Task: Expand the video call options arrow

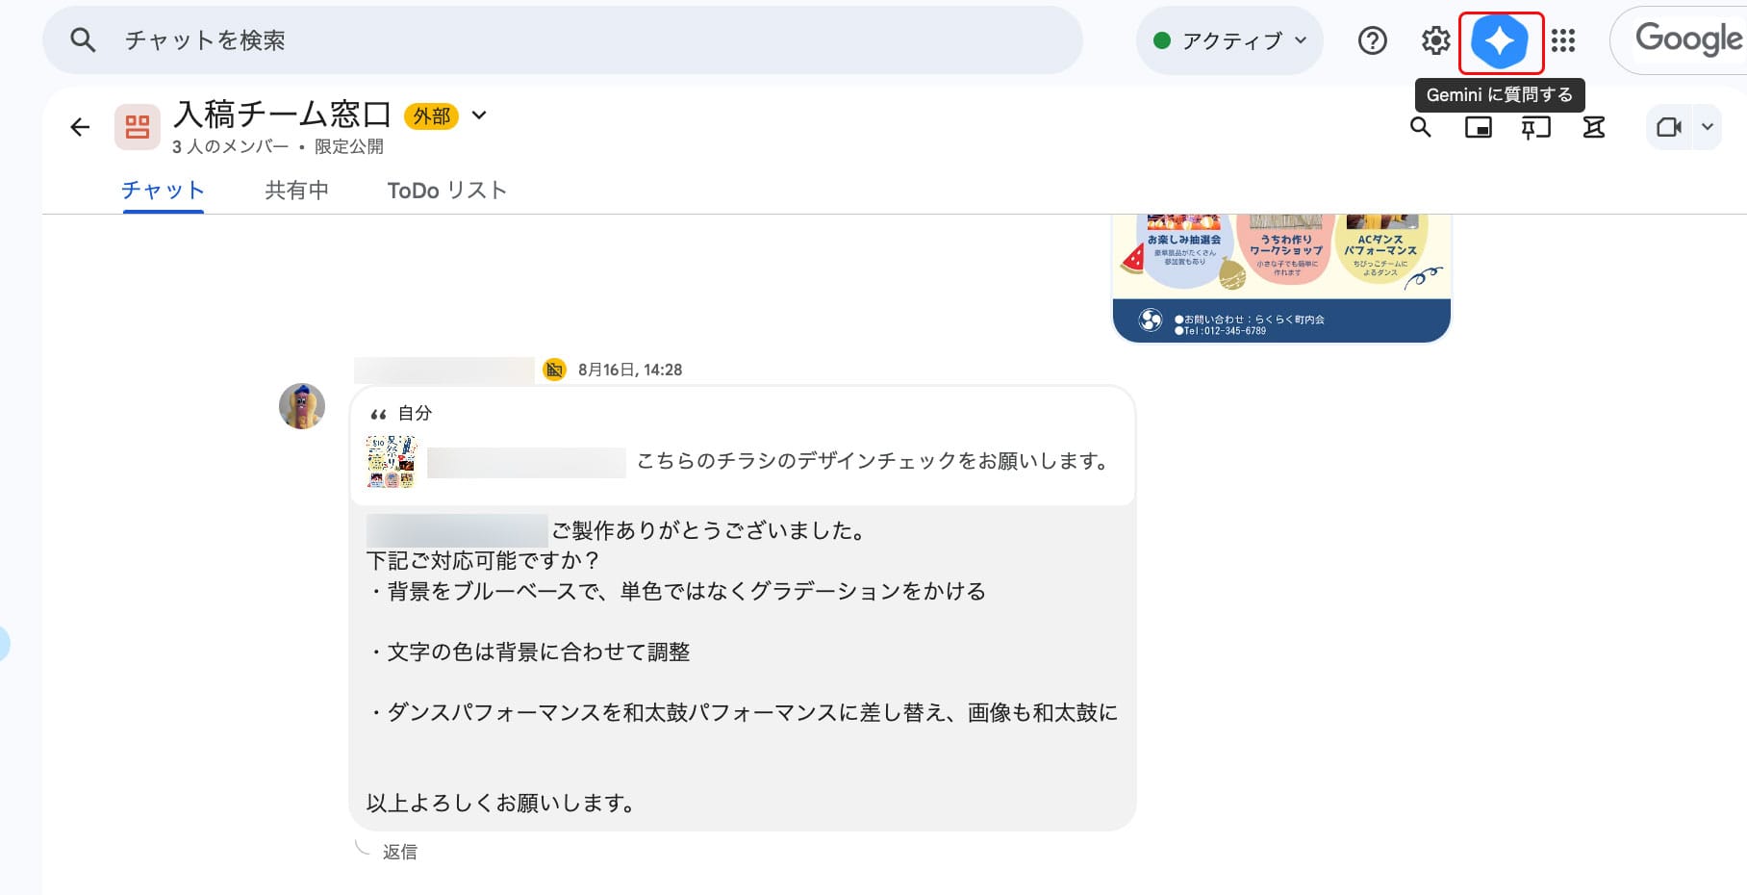Action: [1708, 127]
